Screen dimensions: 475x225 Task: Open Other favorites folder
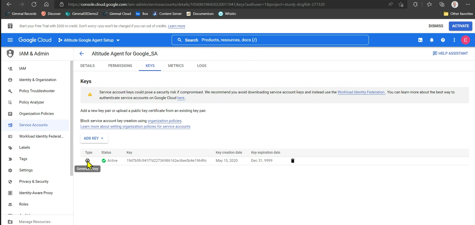coord(458,14)
